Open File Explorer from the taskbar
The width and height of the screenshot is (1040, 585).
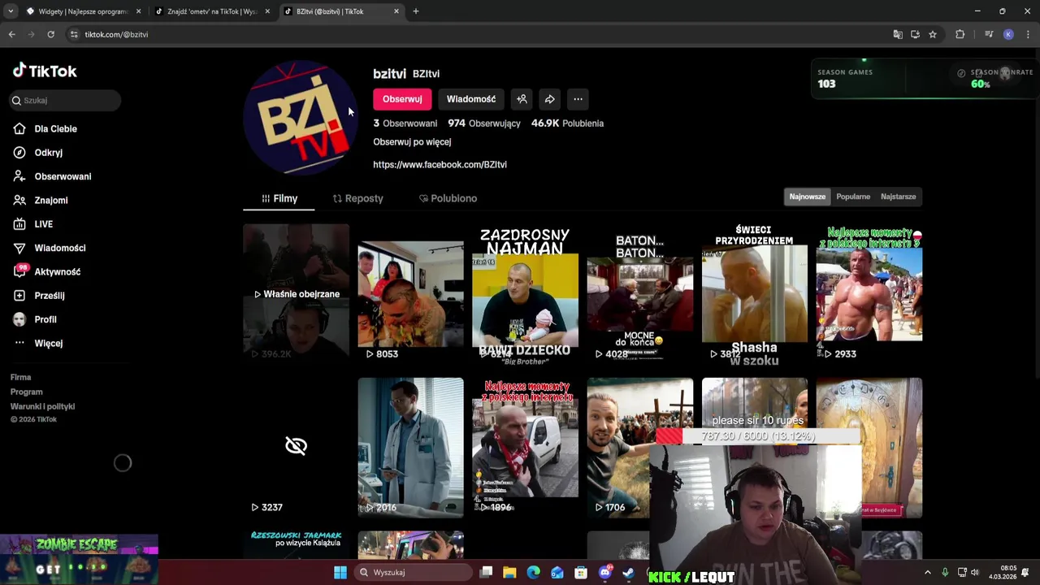pyautogui.click(x=509, y=572)
